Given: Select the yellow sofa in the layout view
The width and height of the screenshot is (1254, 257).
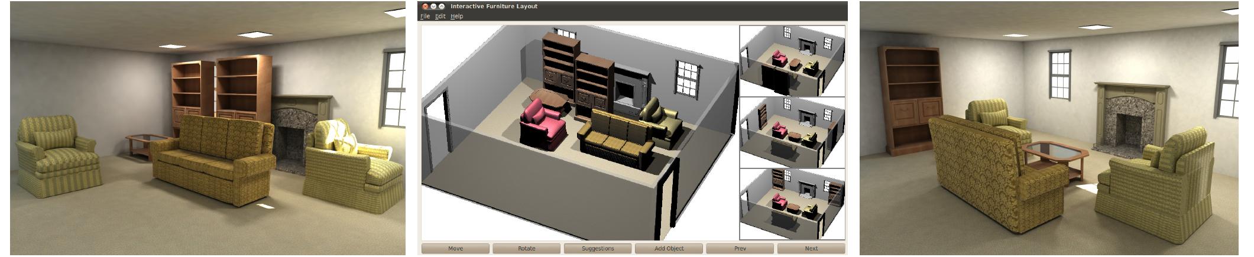Looking at the screenshot, I should pyautogui.click(x=617, y=139).
